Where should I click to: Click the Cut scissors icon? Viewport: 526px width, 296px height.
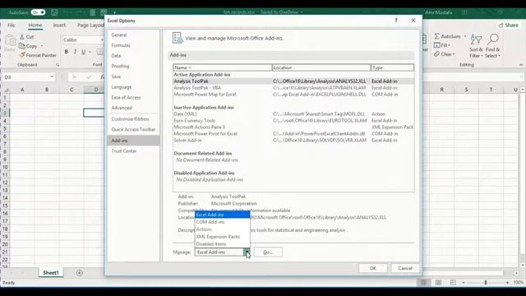pos(22,36)
